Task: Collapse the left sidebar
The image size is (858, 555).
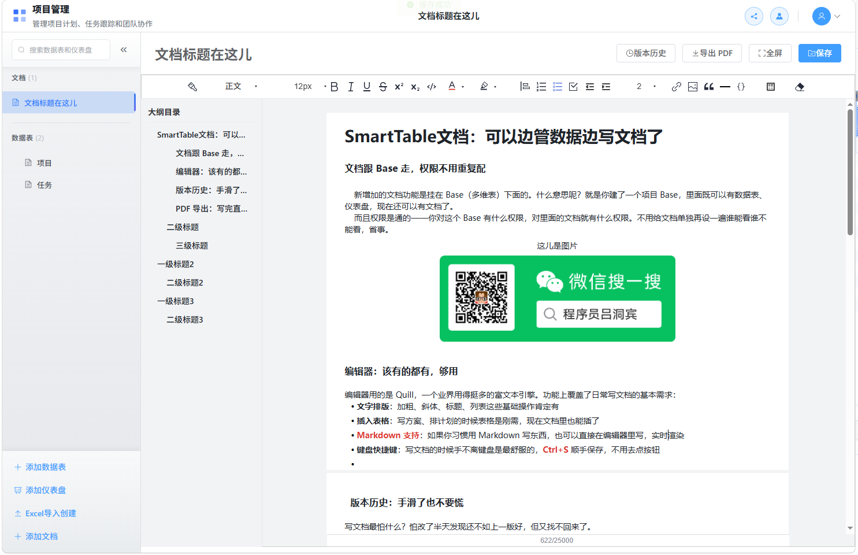Action: (124, 50)
